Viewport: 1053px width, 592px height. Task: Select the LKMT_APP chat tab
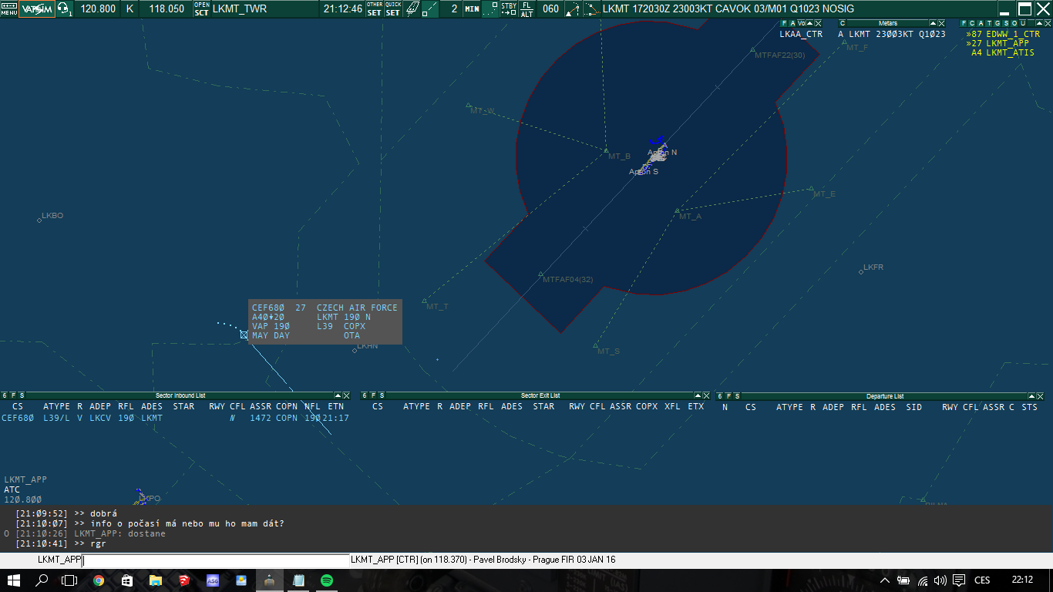(59, 560)
